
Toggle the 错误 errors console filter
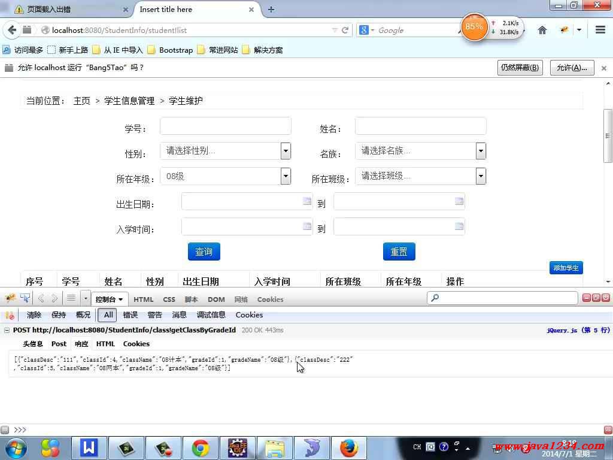pos(131,315)
